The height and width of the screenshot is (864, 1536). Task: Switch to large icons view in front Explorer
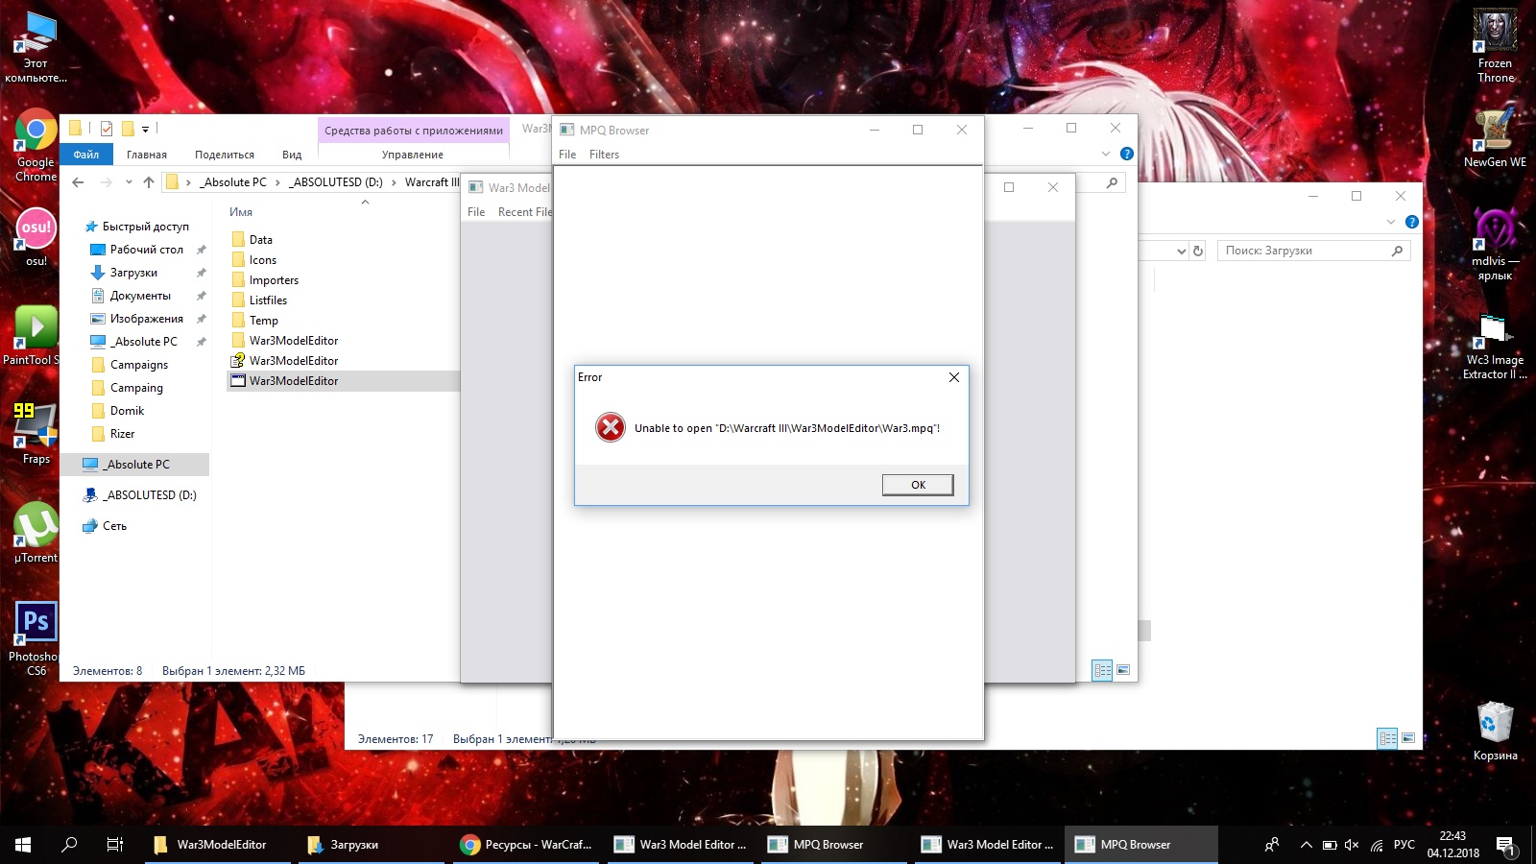pos(1123,670)
